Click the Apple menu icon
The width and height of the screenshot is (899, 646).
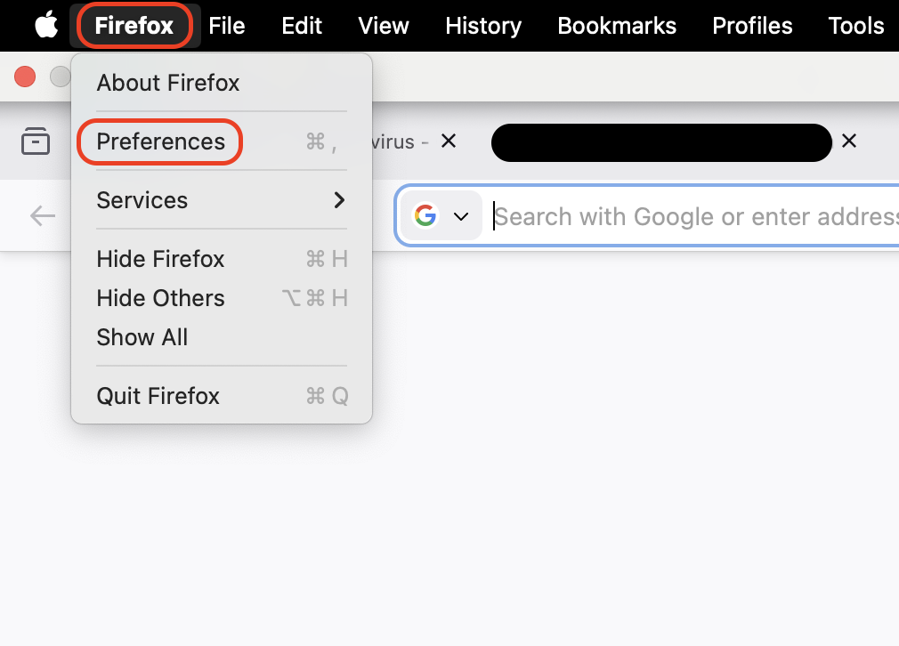click(45, 25)
